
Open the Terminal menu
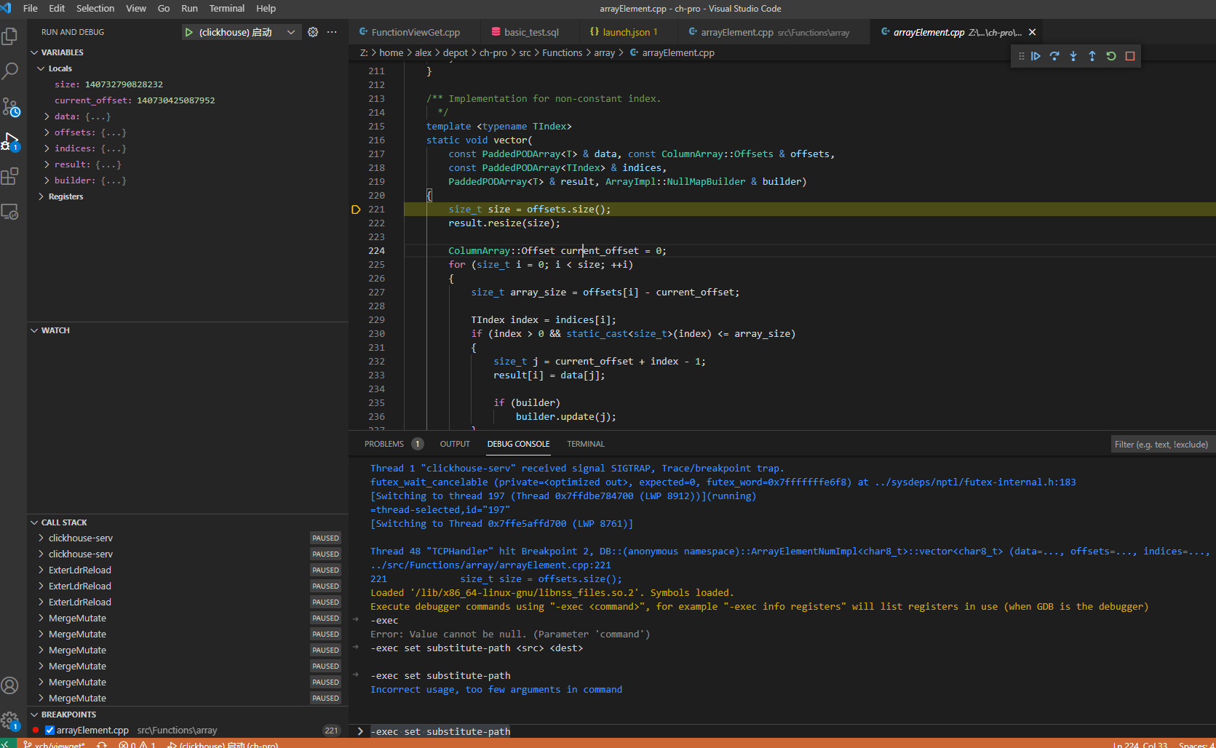tap(226, 9)
